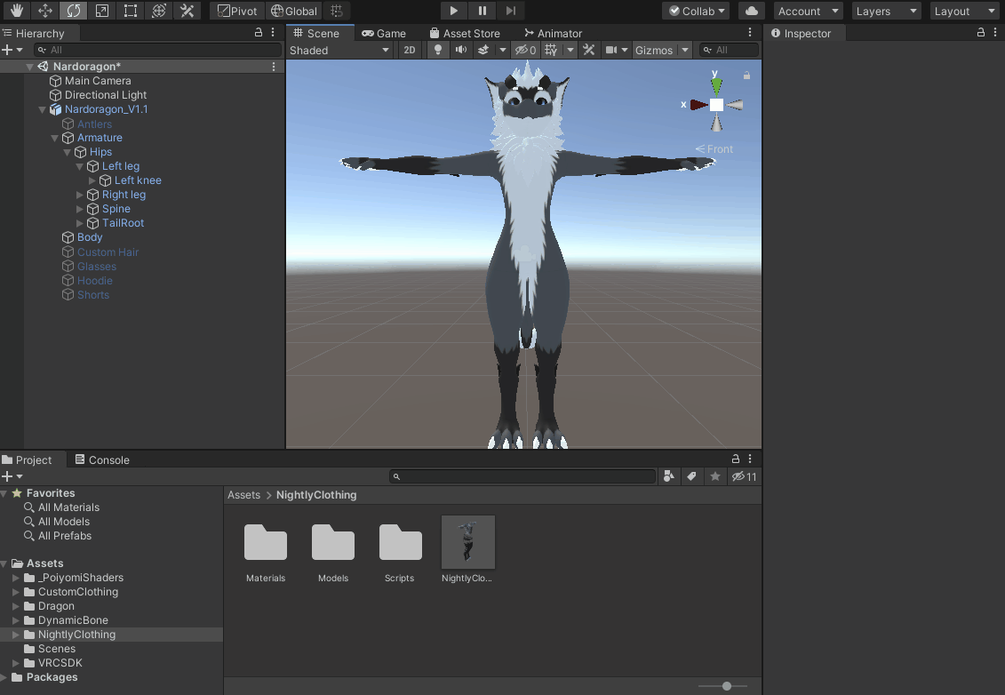Screen dimensions: 1005x695
Task: Toggle grid snapping icon in toolbar
Action: 337,11
